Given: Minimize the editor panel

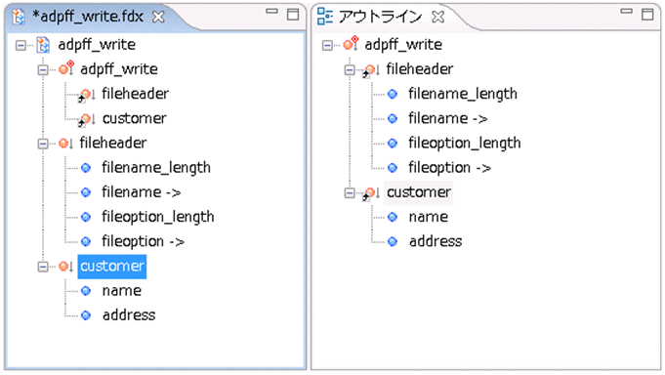Looking at the screenshot, I should 271,12.
